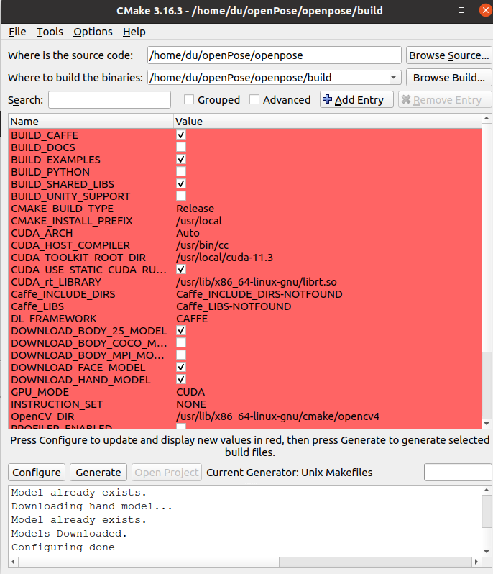
Task: Toggle the BUILD_EXAMPLES checkbox
Action: [181, 159]
